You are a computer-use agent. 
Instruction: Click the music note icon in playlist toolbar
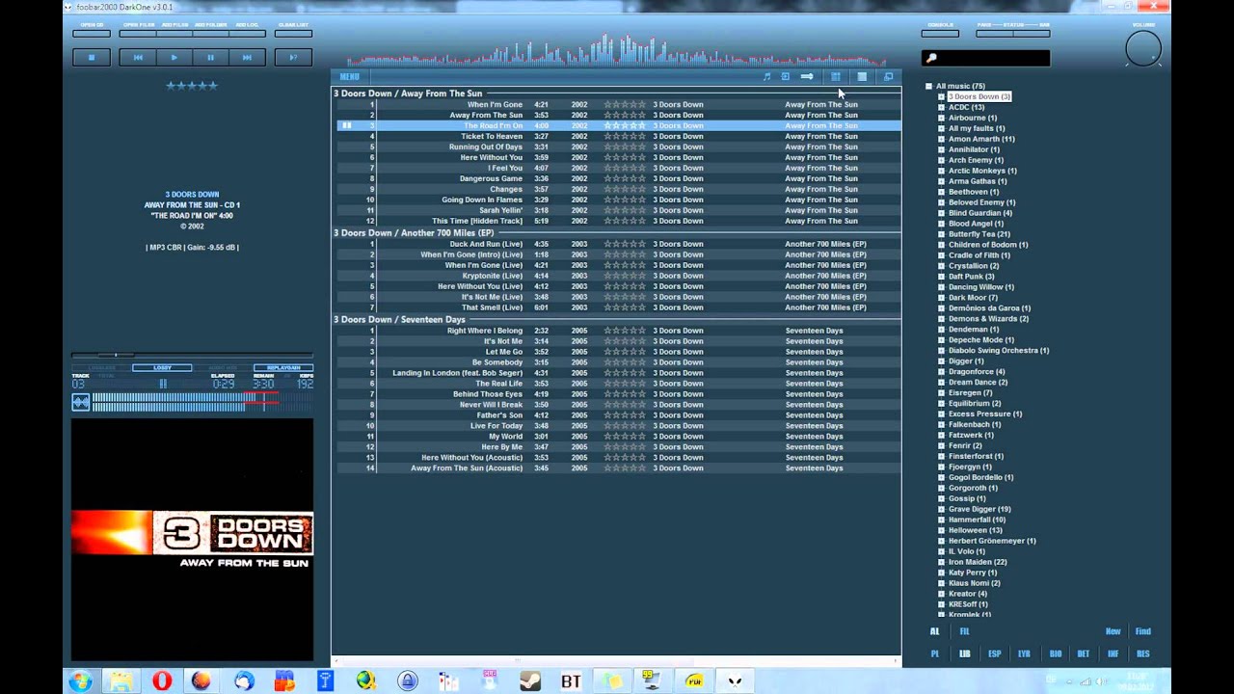click(766, 77)
